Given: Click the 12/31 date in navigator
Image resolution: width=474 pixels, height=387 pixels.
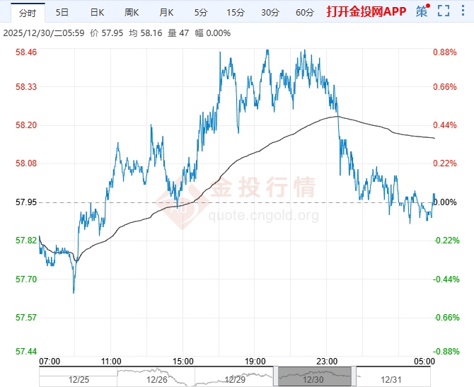Looking at the screenshot, I should pyautogui.click(x=391, y=380).
